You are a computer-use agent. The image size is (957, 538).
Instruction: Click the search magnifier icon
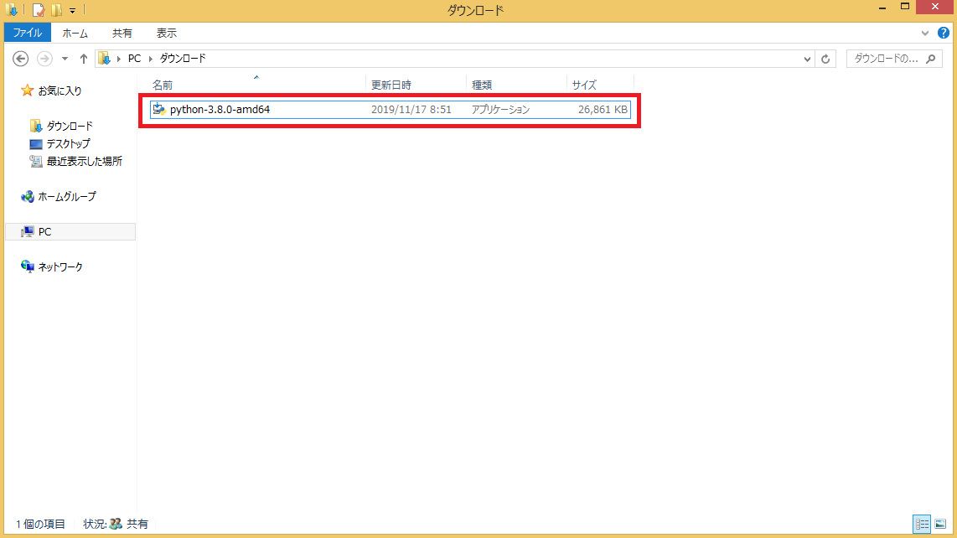931,59
